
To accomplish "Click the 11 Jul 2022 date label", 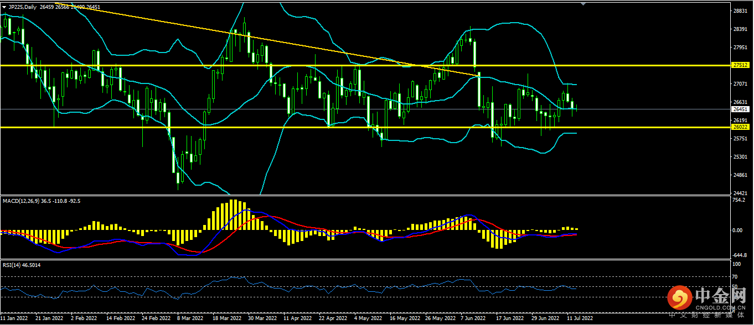I will click(580, 319).
